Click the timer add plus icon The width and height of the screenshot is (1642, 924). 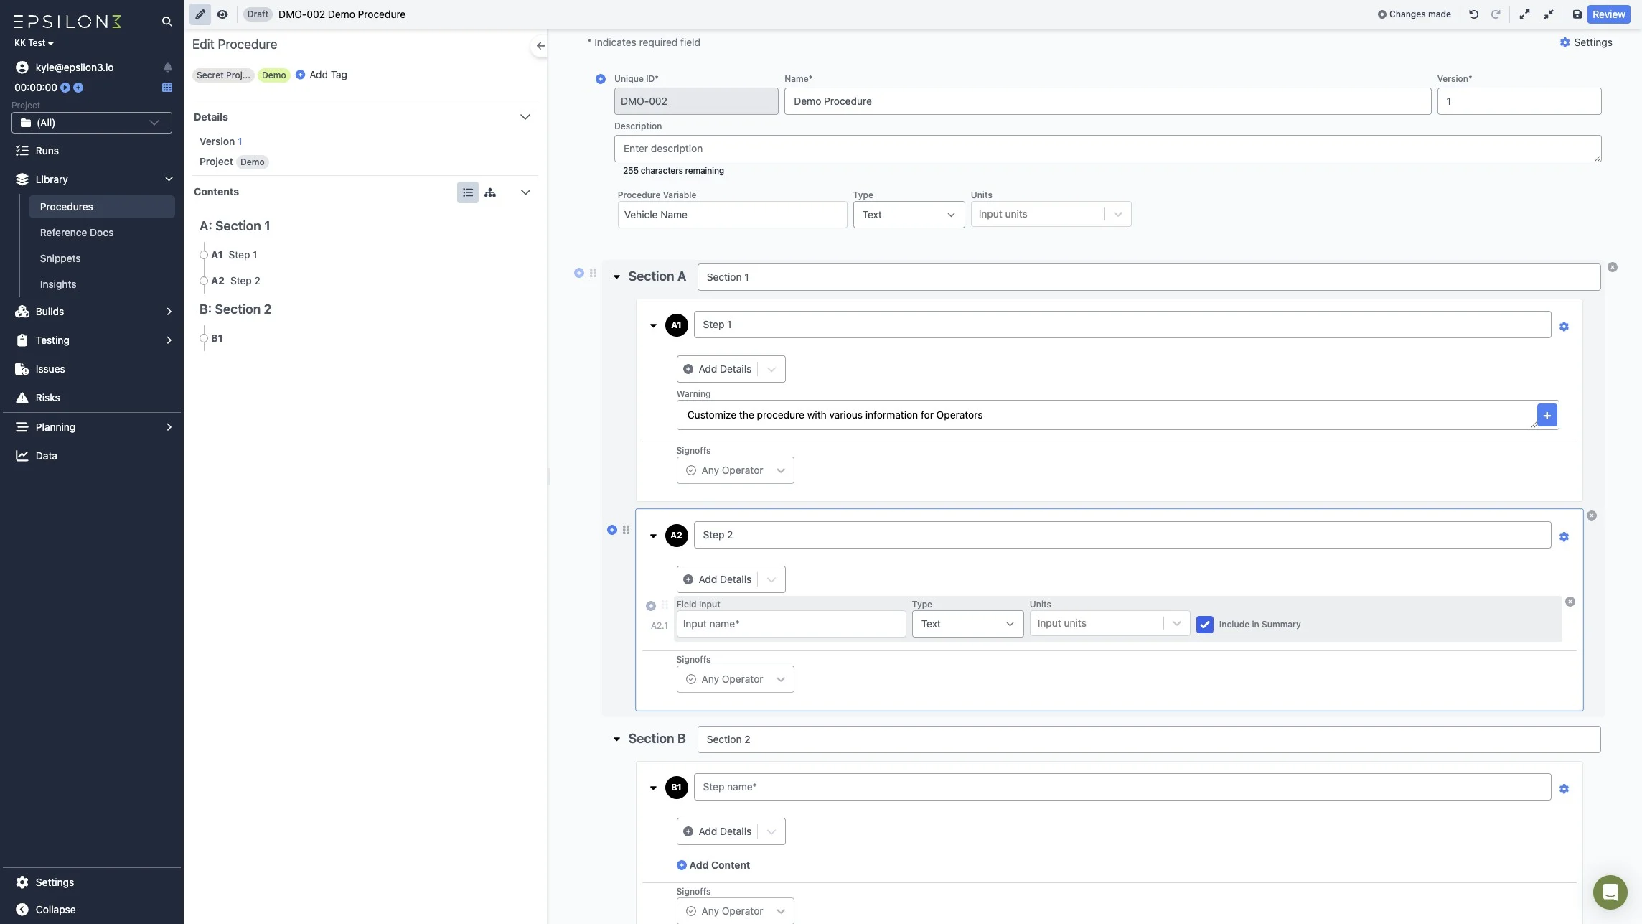(x=78, y=88)
